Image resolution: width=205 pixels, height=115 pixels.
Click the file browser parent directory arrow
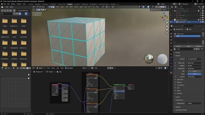tap(8, 11)
